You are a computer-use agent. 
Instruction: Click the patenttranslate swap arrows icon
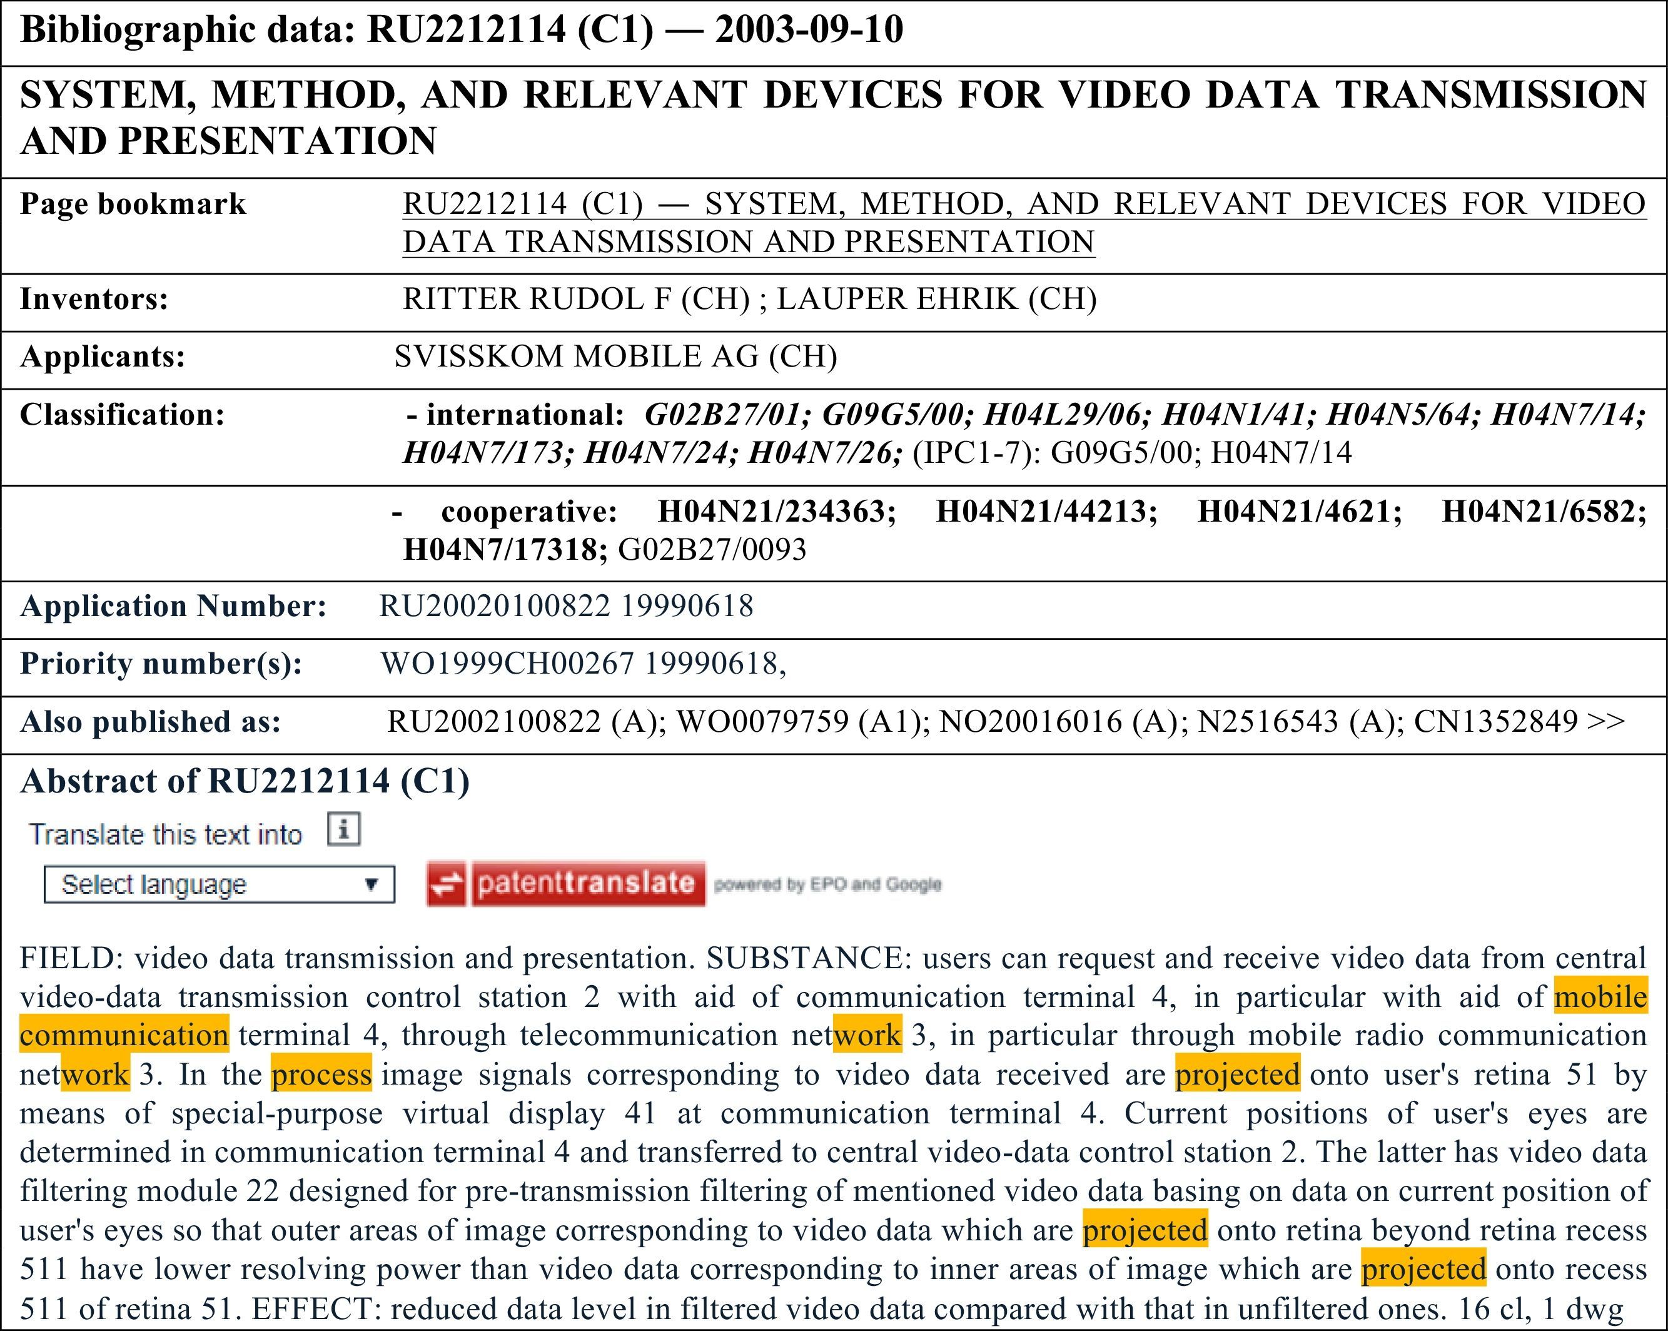[x=447, y=884]
